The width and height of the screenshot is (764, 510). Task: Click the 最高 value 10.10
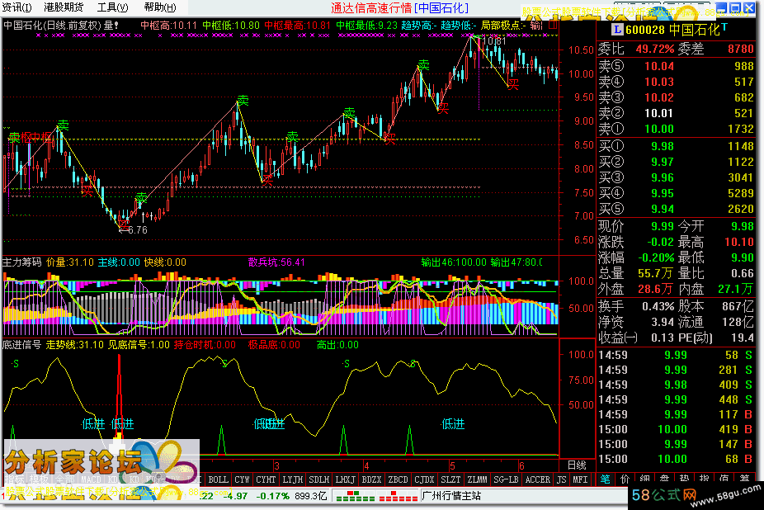(738, 242)
